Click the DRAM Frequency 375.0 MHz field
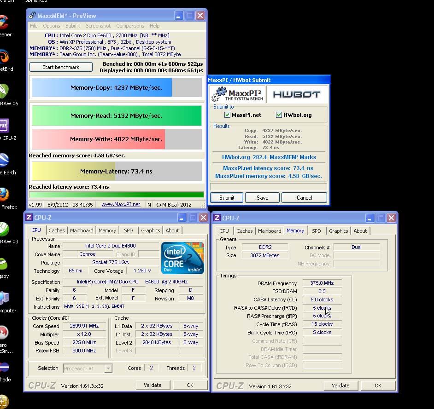The height and width of the screenshot is (409, 434). click(322, 283)
